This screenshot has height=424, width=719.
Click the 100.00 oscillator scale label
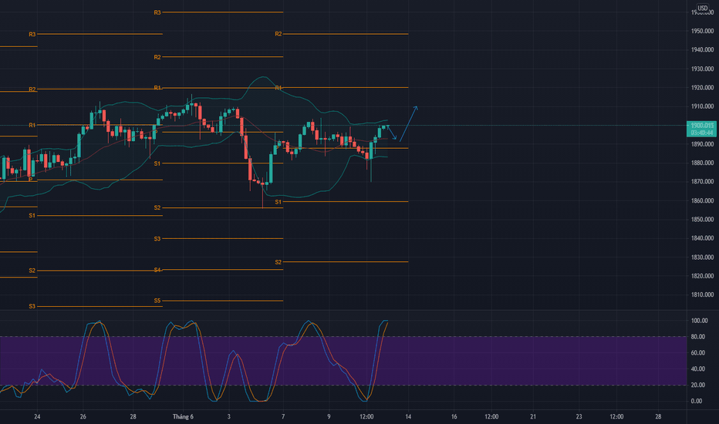tap(699, 321)
